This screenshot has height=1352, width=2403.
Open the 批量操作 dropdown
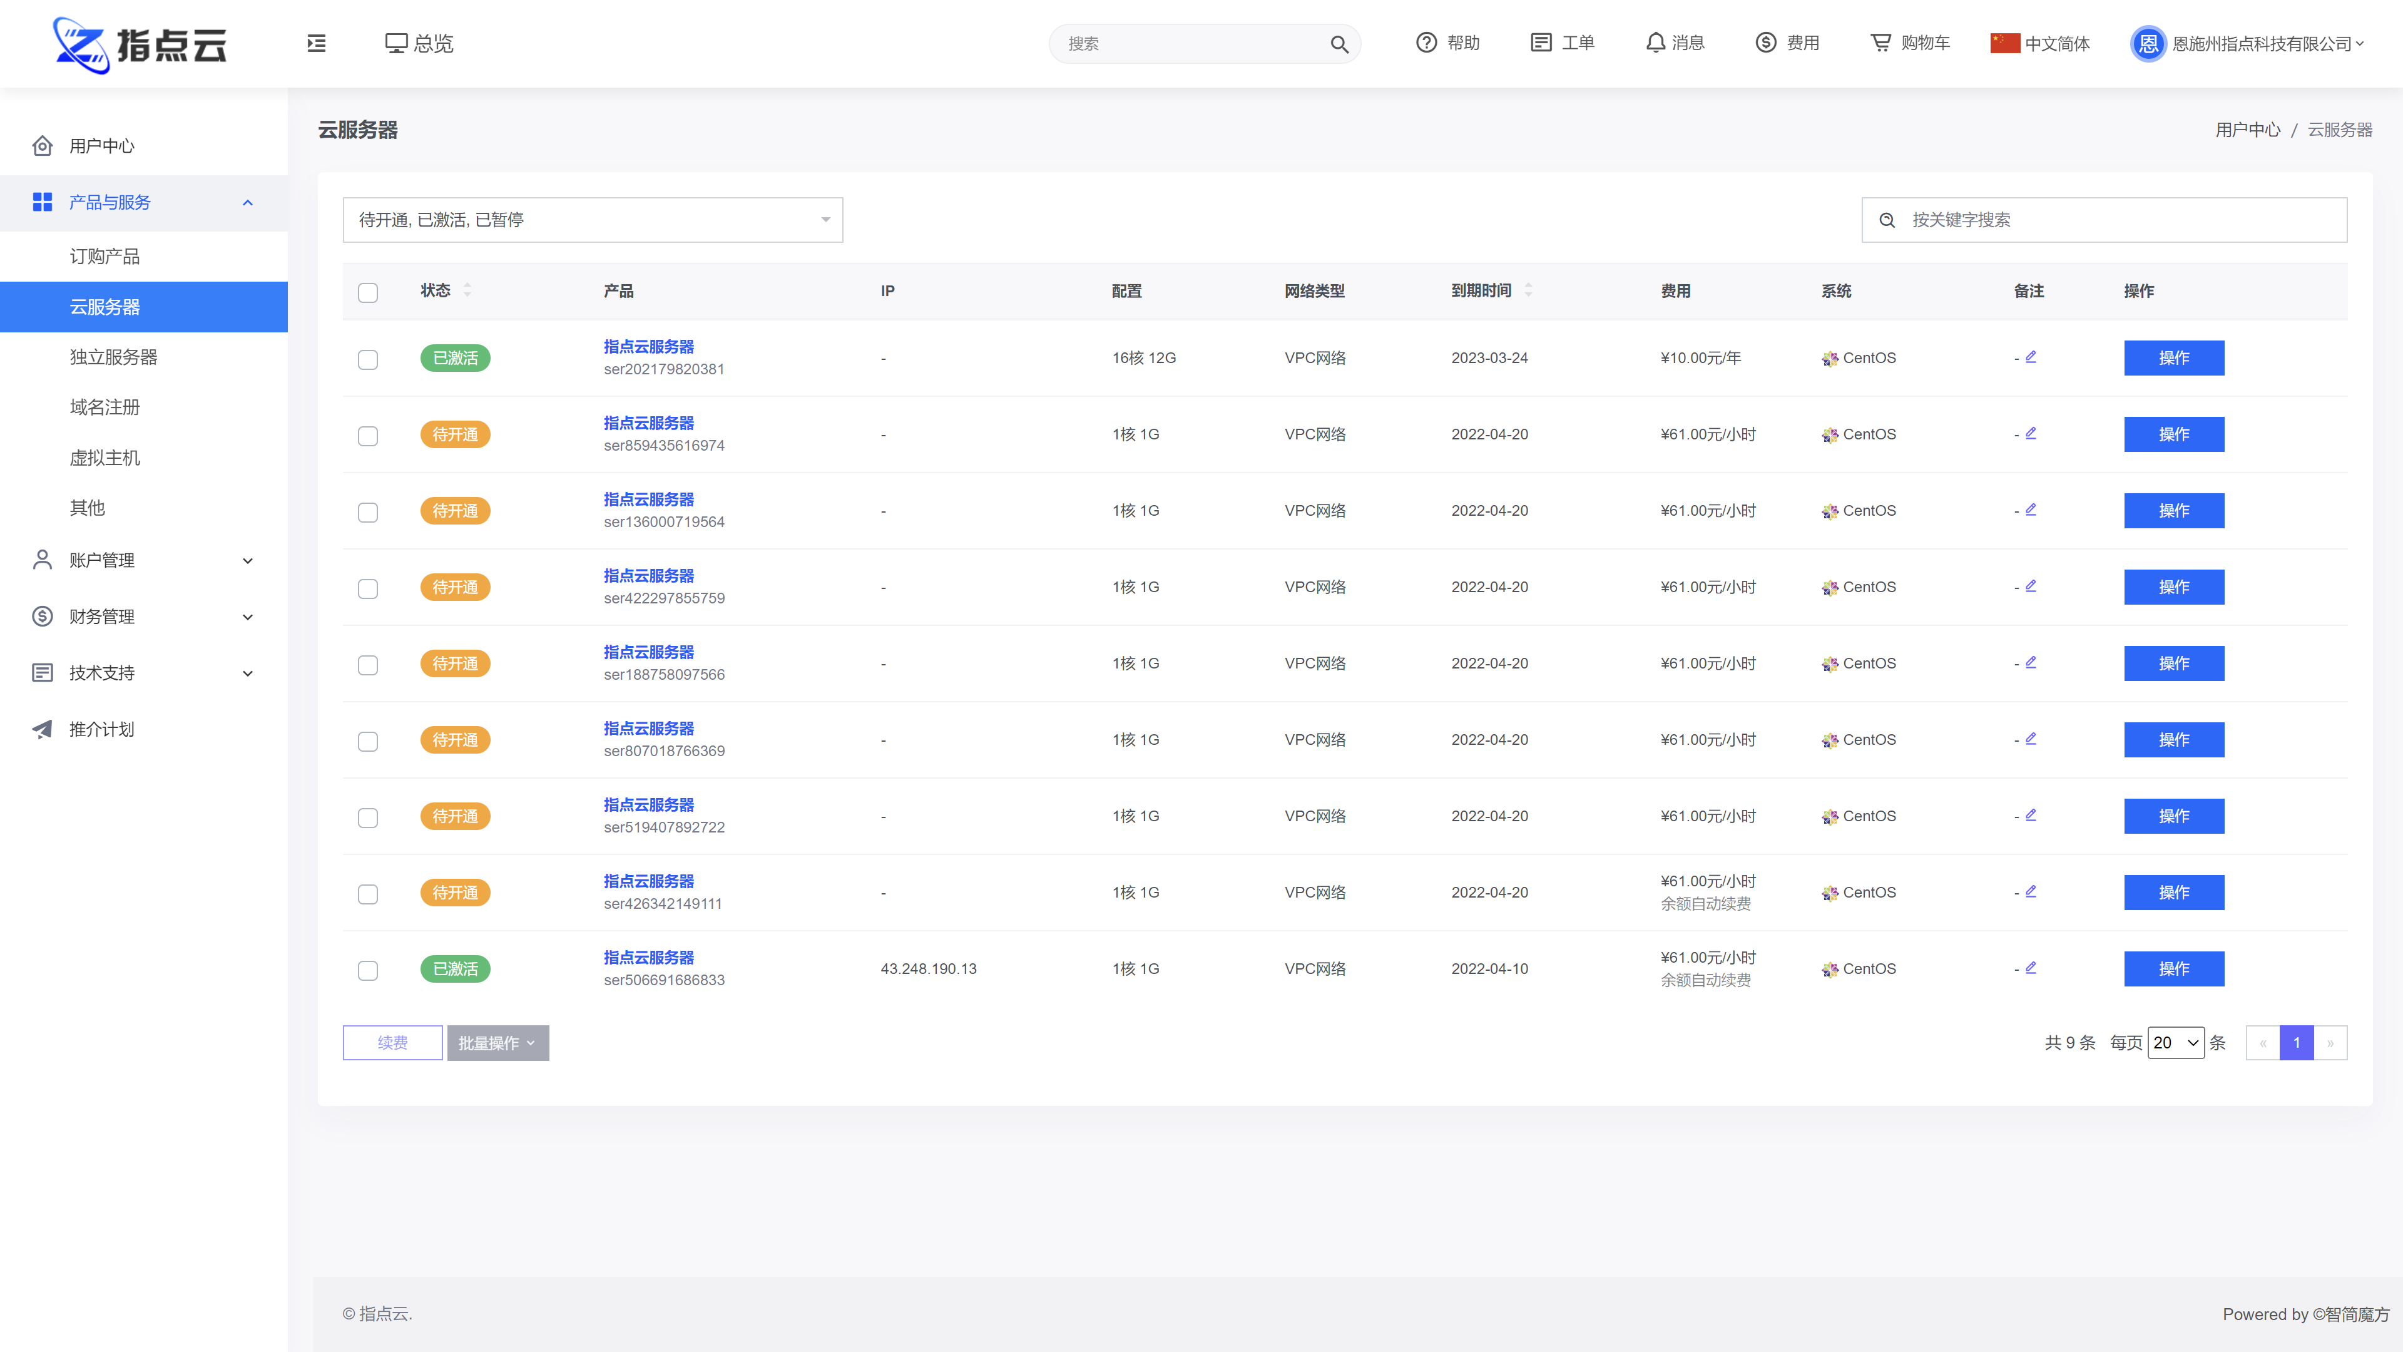(x=497, y=1043)
